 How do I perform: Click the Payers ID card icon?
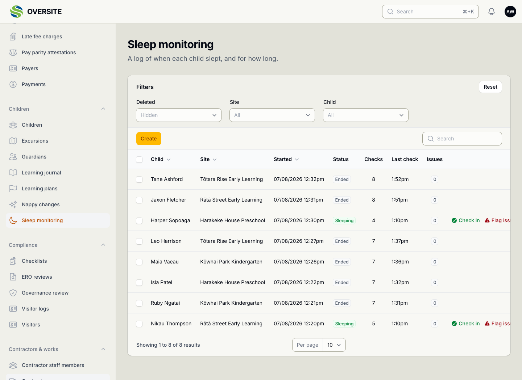[13, 68]
